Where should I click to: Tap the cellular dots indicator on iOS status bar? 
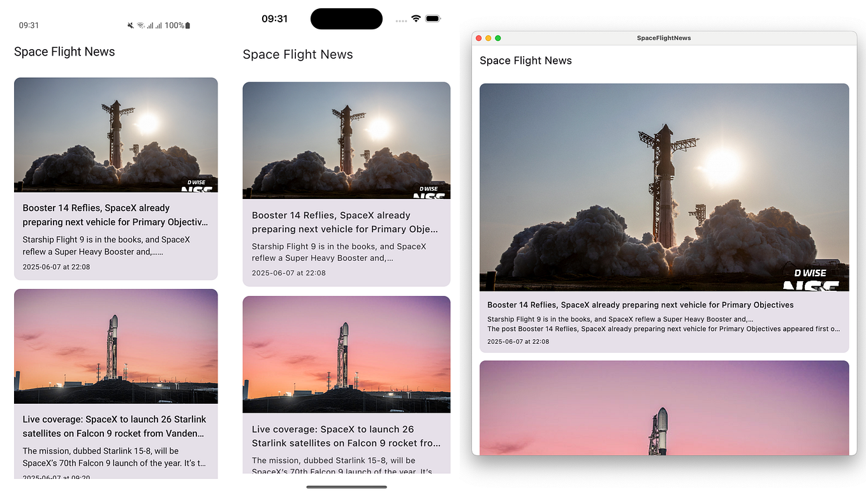tap(401, 20)
